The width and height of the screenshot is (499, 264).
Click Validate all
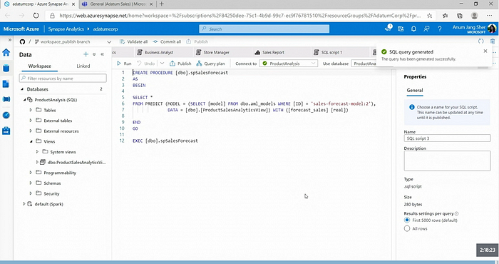point(134,41)
